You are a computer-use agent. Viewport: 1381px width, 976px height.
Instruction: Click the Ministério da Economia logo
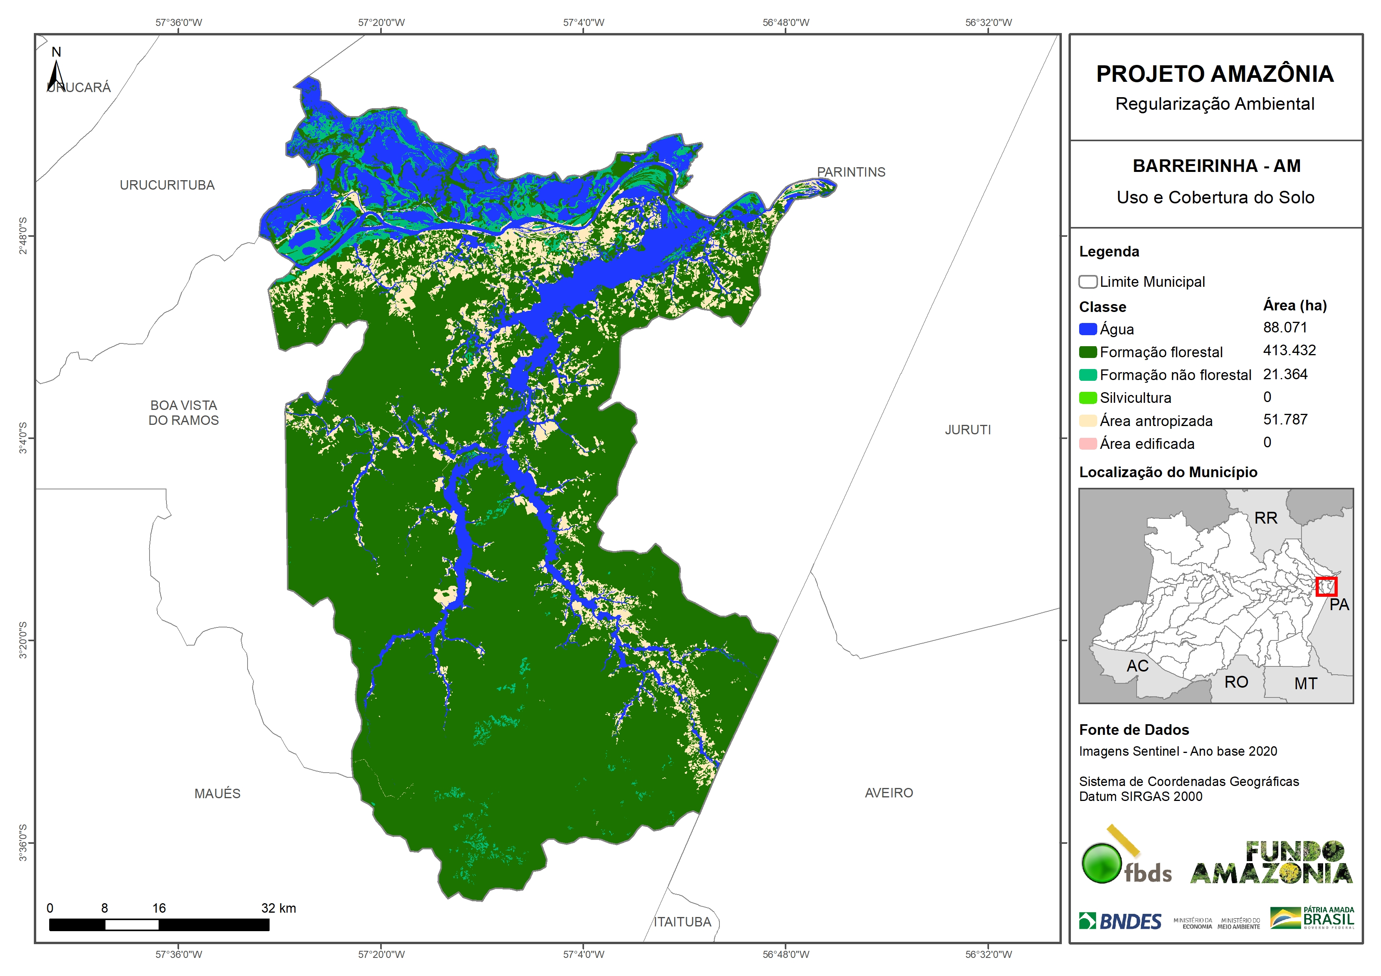coord(1193,924)
